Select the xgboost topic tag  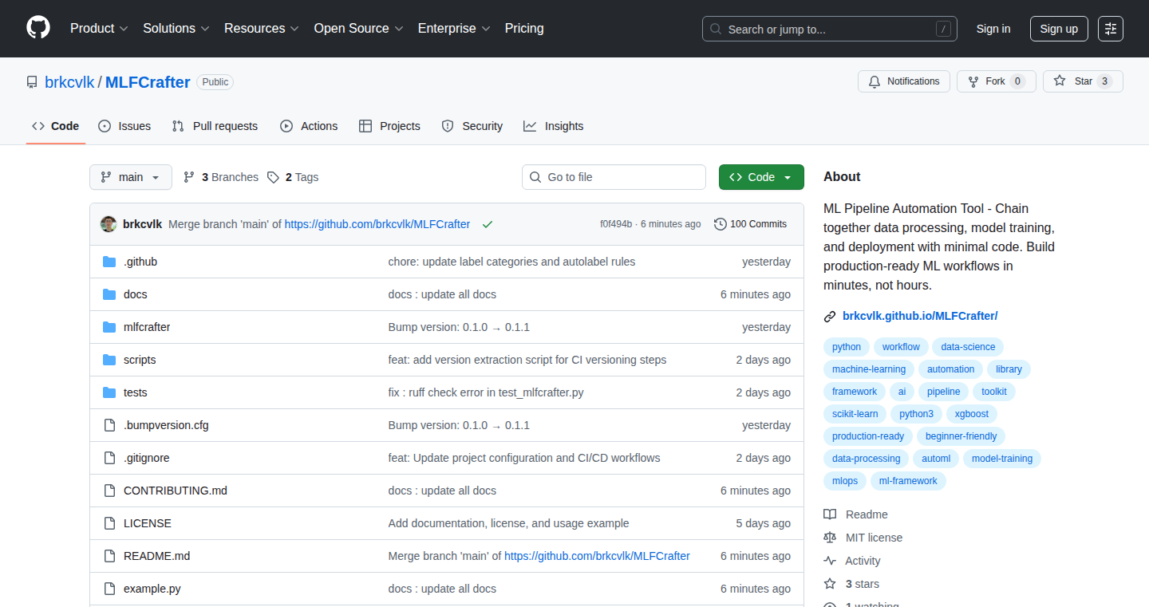point(972,414)
